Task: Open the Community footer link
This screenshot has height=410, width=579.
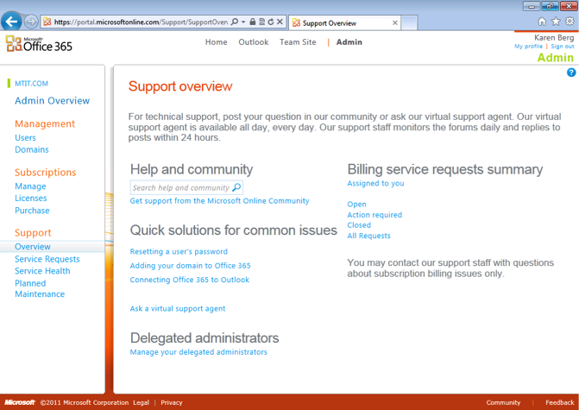Action: tap(503, 402)
